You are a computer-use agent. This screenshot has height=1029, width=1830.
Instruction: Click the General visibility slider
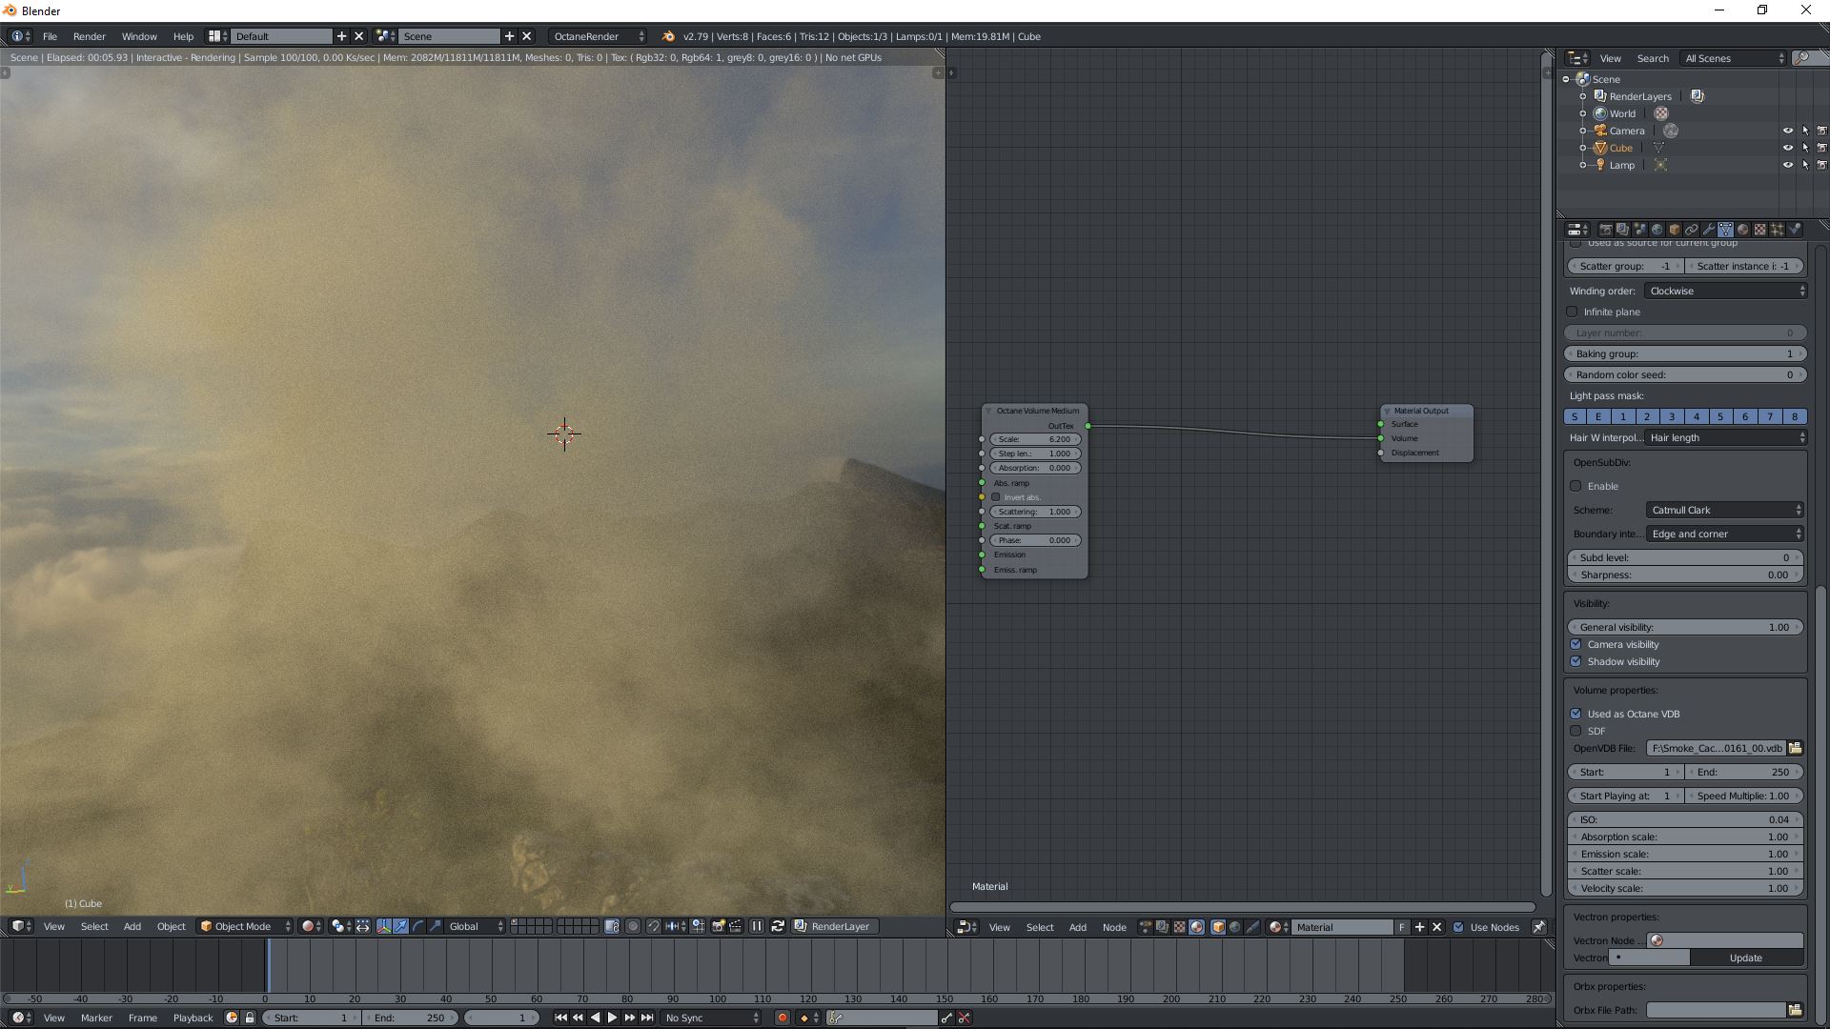[1684, 627]
